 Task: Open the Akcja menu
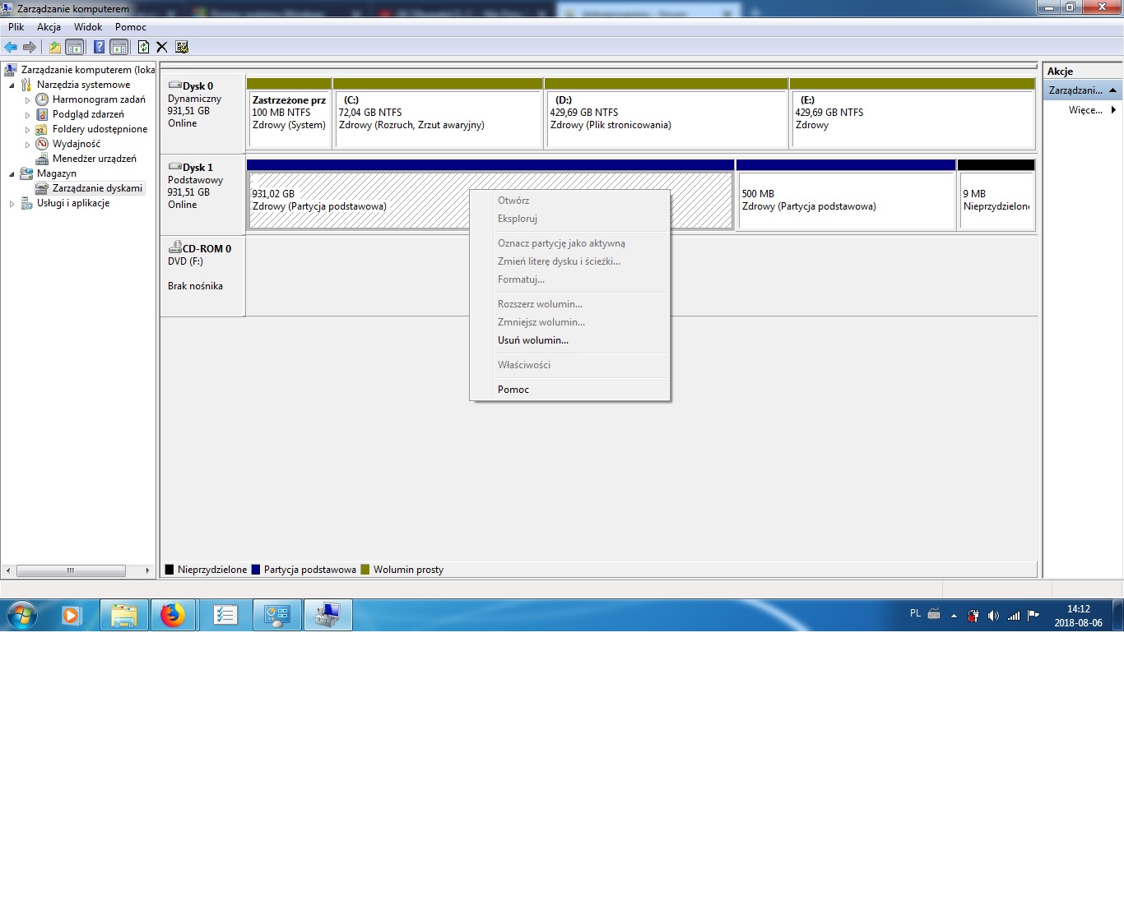49,27
